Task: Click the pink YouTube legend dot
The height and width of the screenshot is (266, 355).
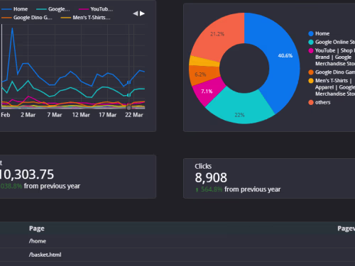Action: point(311,50)
